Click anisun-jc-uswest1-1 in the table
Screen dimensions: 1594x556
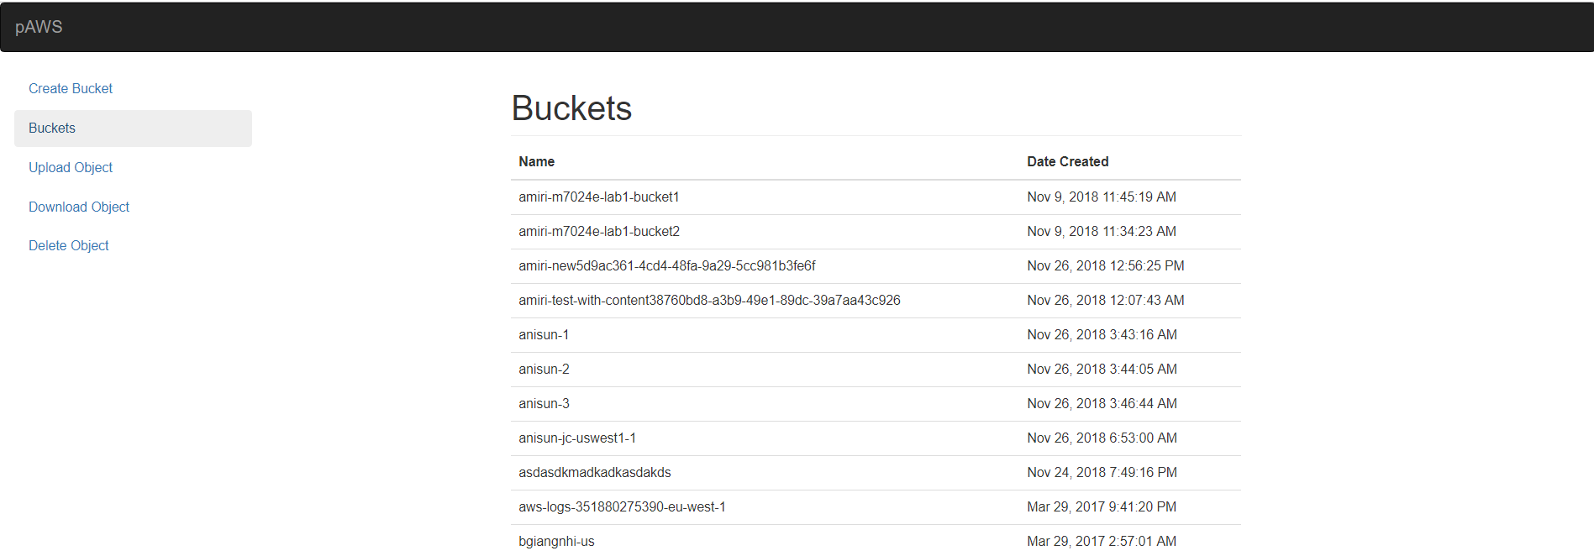click(577, 438)
